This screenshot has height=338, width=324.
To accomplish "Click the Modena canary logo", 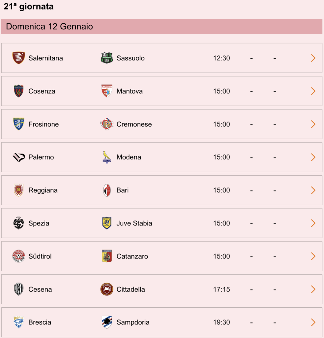I will 107,157.
